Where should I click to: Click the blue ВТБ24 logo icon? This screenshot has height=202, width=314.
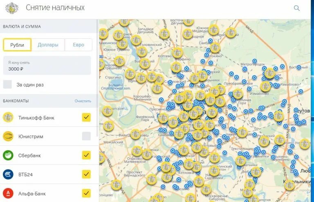(8, 174)
